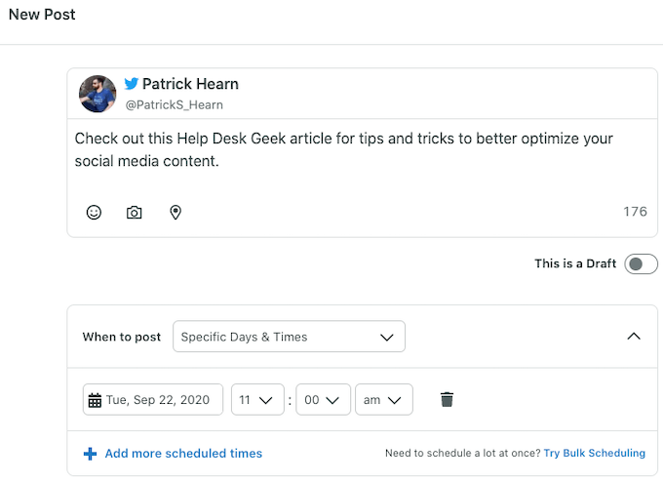Click the camera icon to attach photo
Viewport: 663px width, 482px height.
[135, 212]
